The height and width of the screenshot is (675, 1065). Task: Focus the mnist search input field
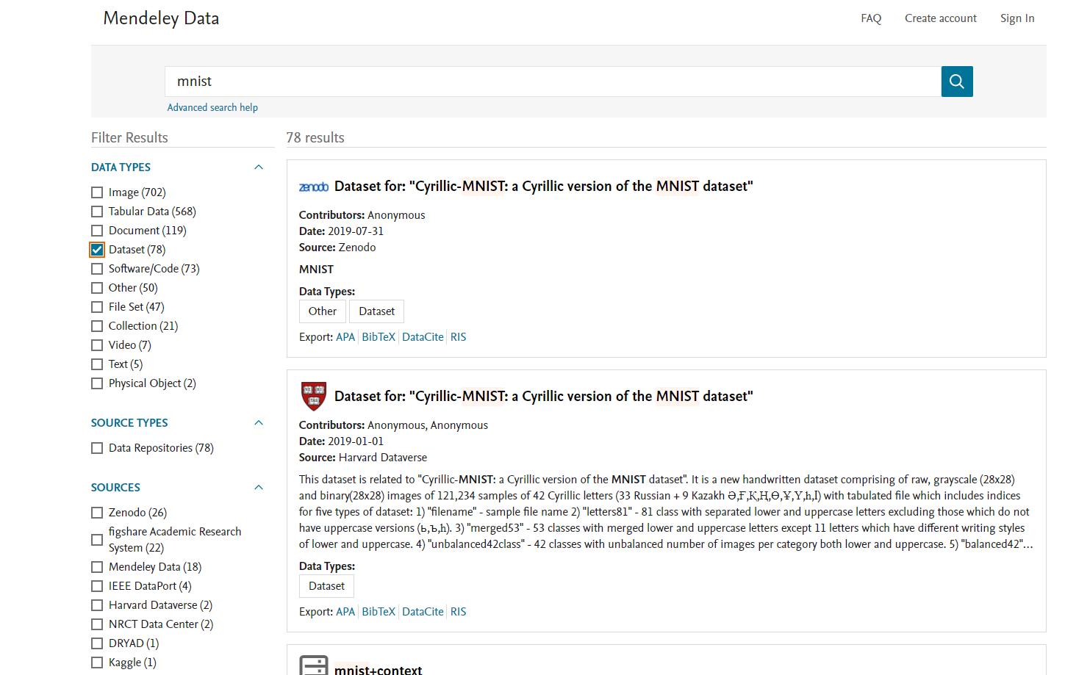[553, 82]
